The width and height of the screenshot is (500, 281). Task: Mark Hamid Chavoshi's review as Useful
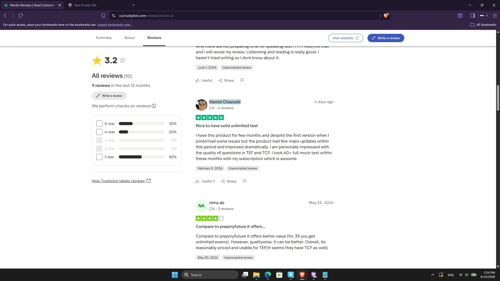coord(205,181)
